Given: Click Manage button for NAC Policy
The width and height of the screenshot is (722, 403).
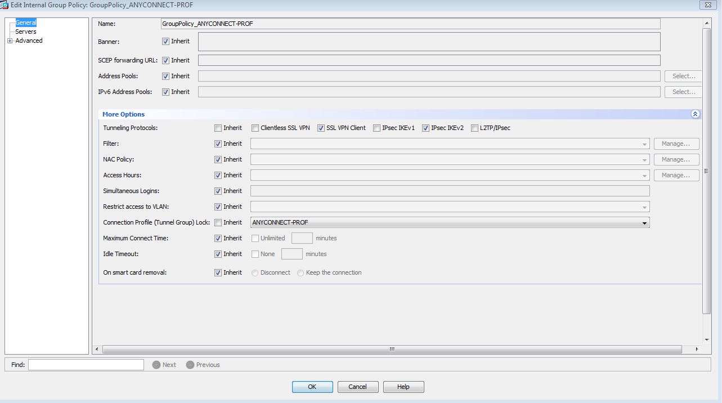Looking at the screenshot, I should (x=676, y=159).
